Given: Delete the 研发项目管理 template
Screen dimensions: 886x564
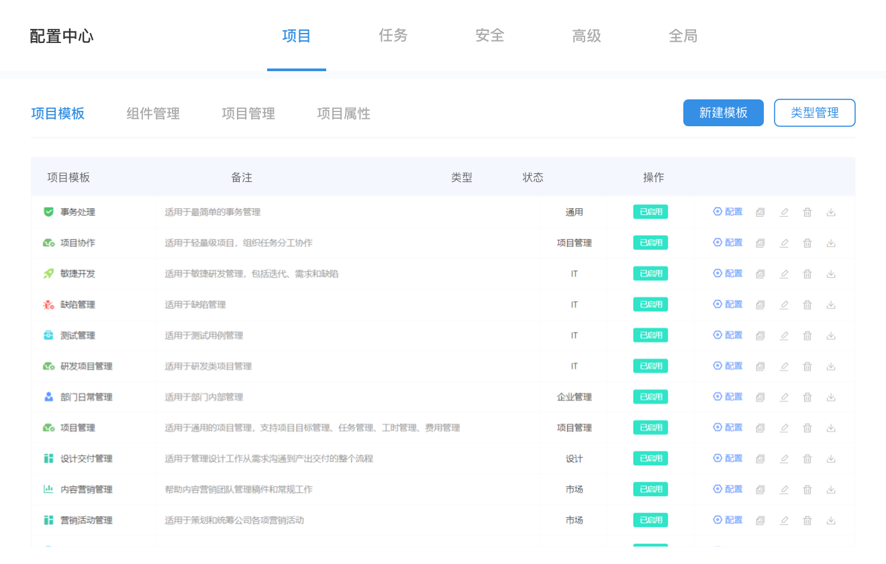Looking at the screenshot, I should (x=807, y=367).
